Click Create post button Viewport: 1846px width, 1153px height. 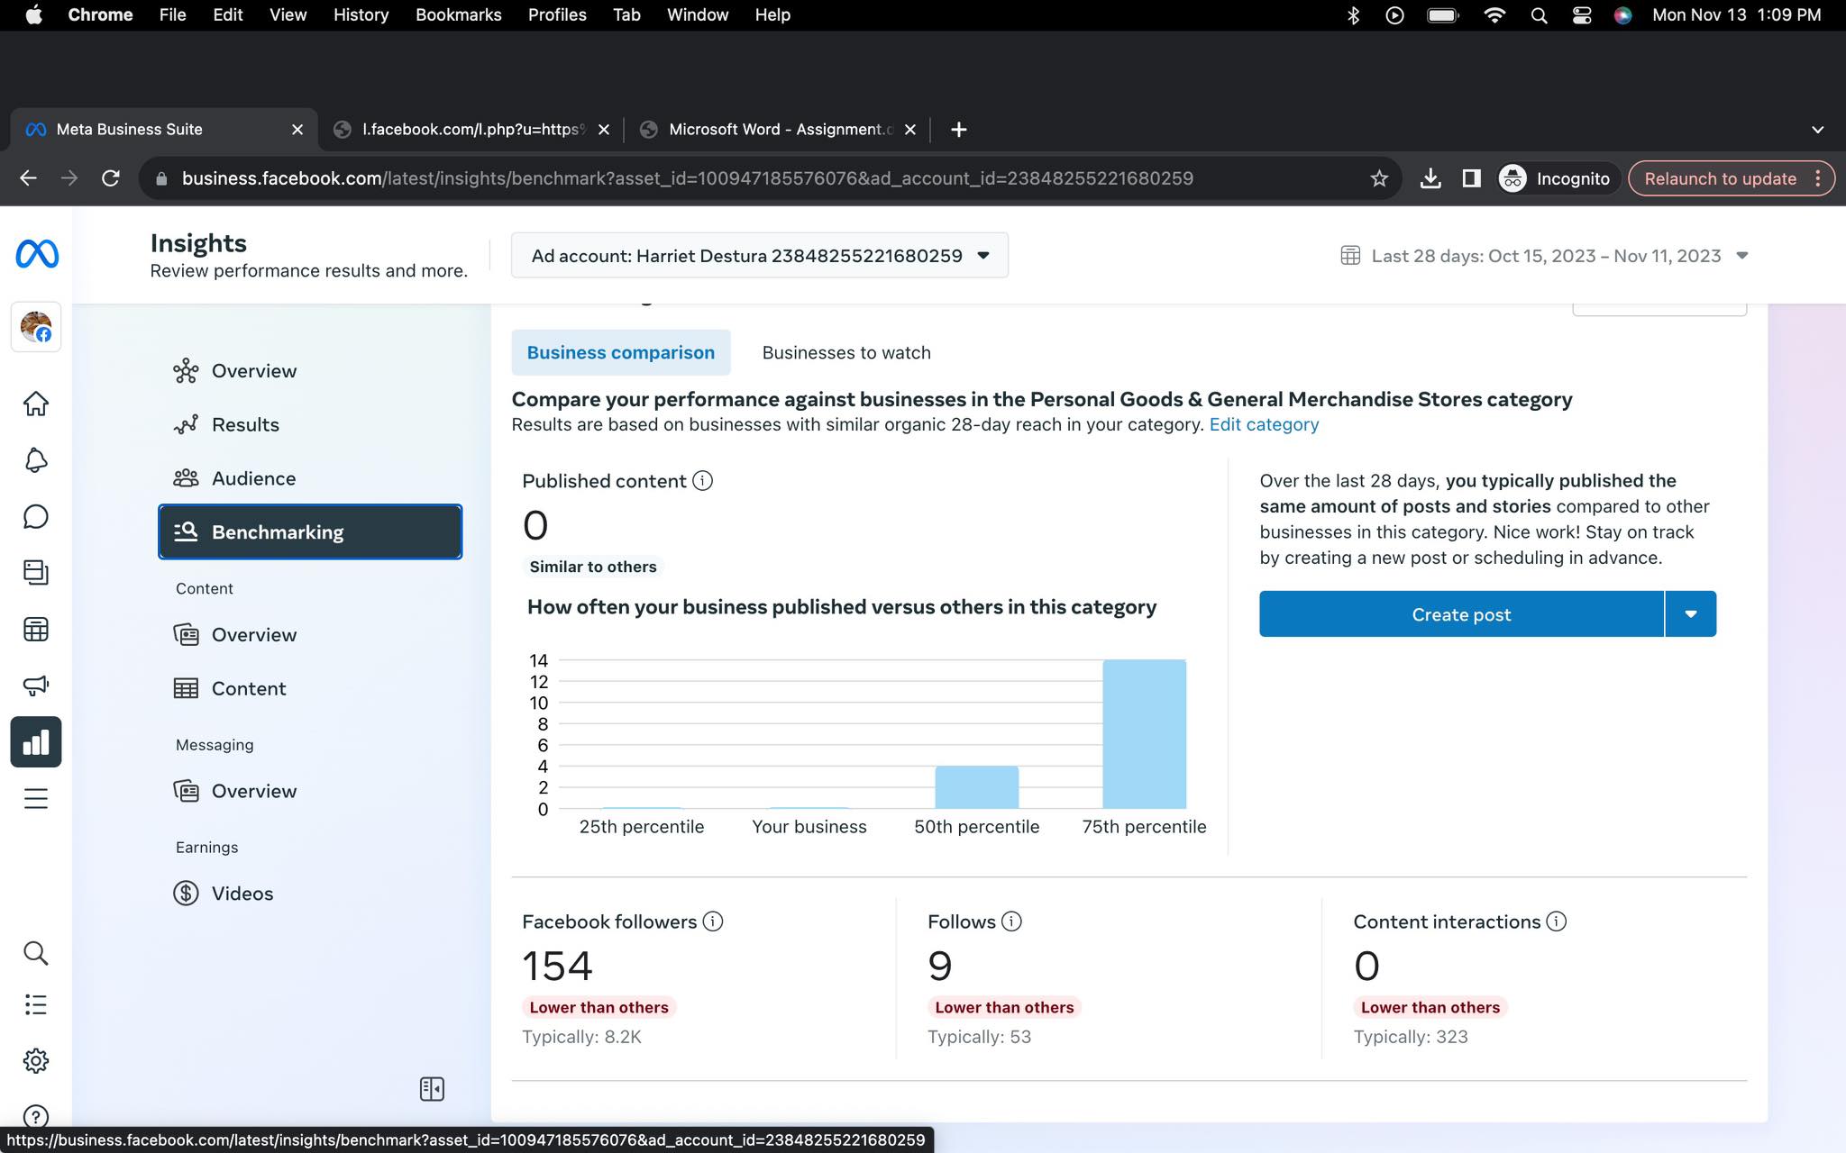click(x=1461, y=614)
